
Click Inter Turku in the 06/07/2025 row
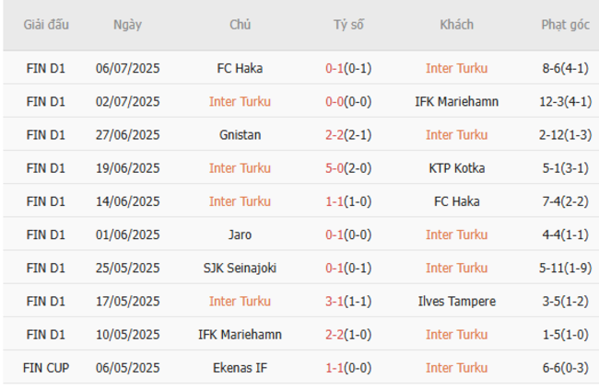click(457, 68)
